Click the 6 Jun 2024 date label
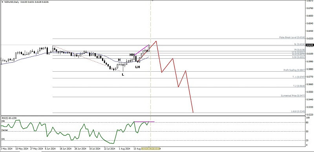The width and height of the screenshot is (314, 152). (x=50, y=148)
